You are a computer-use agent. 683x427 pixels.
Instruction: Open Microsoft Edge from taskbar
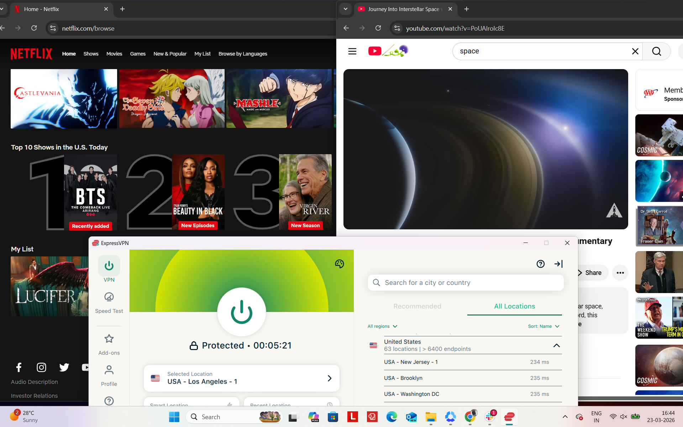click(x=392, y=417)
